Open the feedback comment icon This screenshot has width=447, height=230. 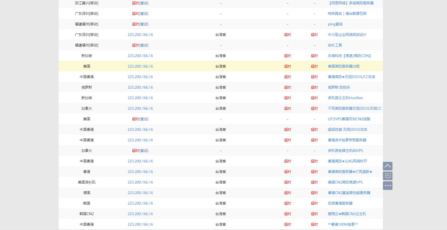tap(388, 176)
